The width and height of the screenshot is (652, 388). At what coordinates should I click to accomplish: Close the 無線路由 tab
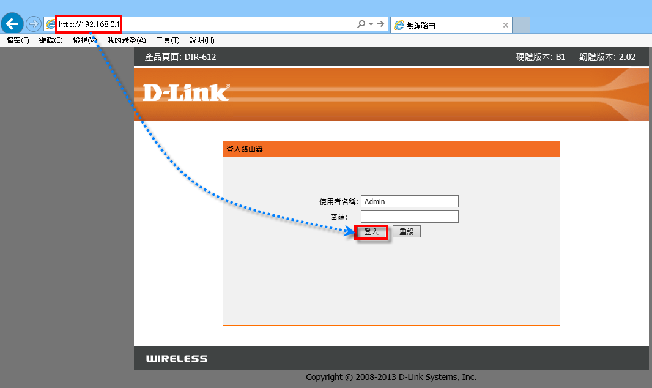click(505, 25)
